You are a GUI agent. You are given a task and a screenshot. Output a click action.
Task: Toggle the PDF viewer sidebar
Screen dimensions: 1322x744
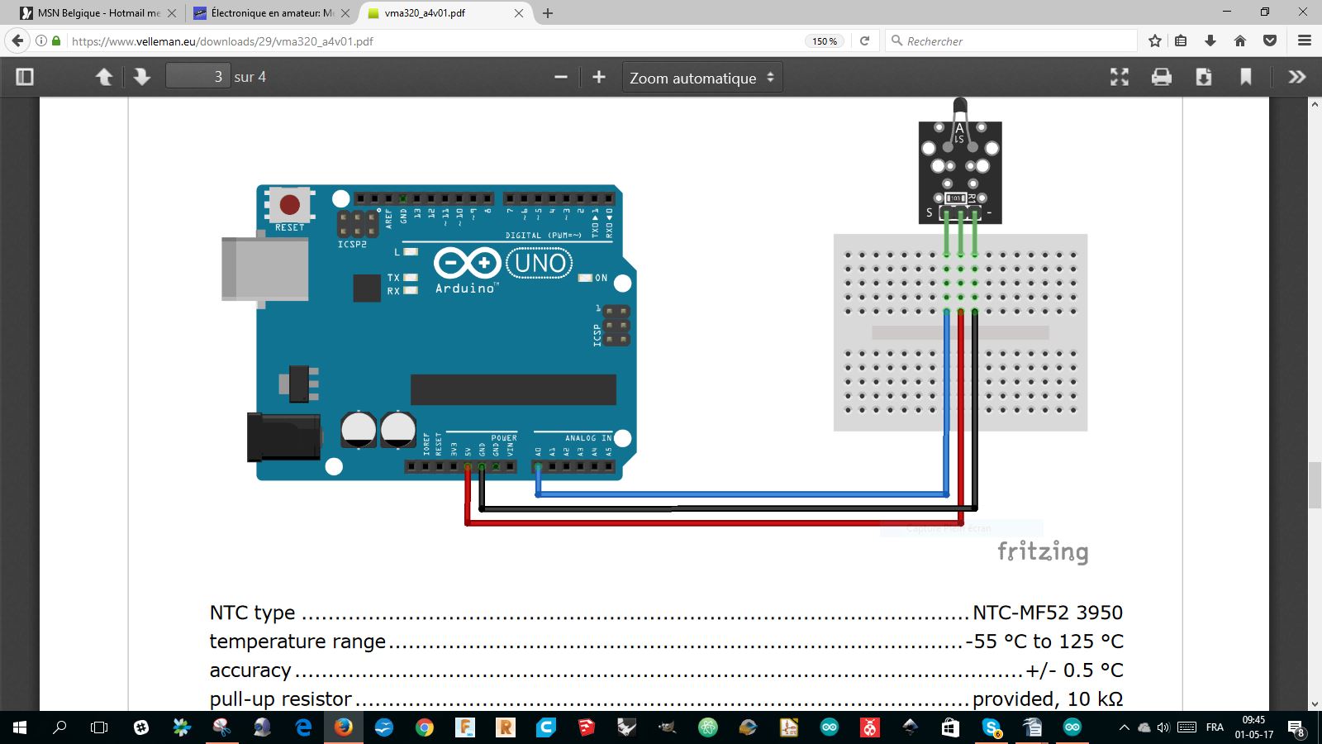[25, 77]
